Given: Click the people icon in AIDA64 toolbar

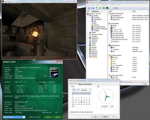Looking at the screenshot, I should coord(104,8).
